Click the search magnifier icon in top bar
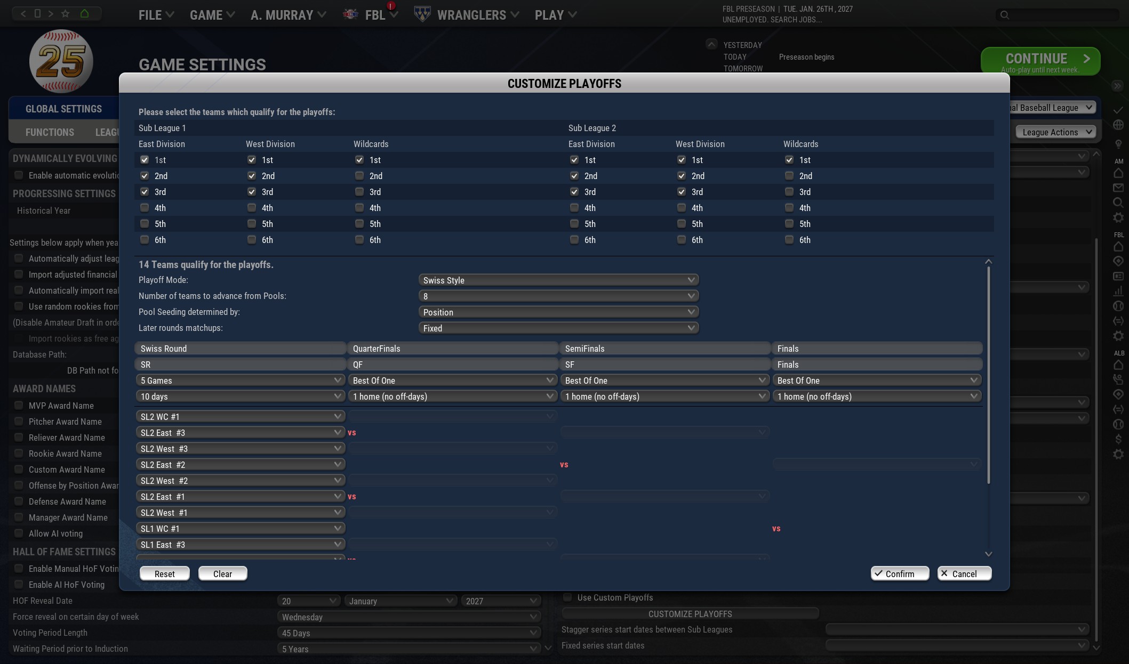1129x664 pixels. [x=1004, y=15]
